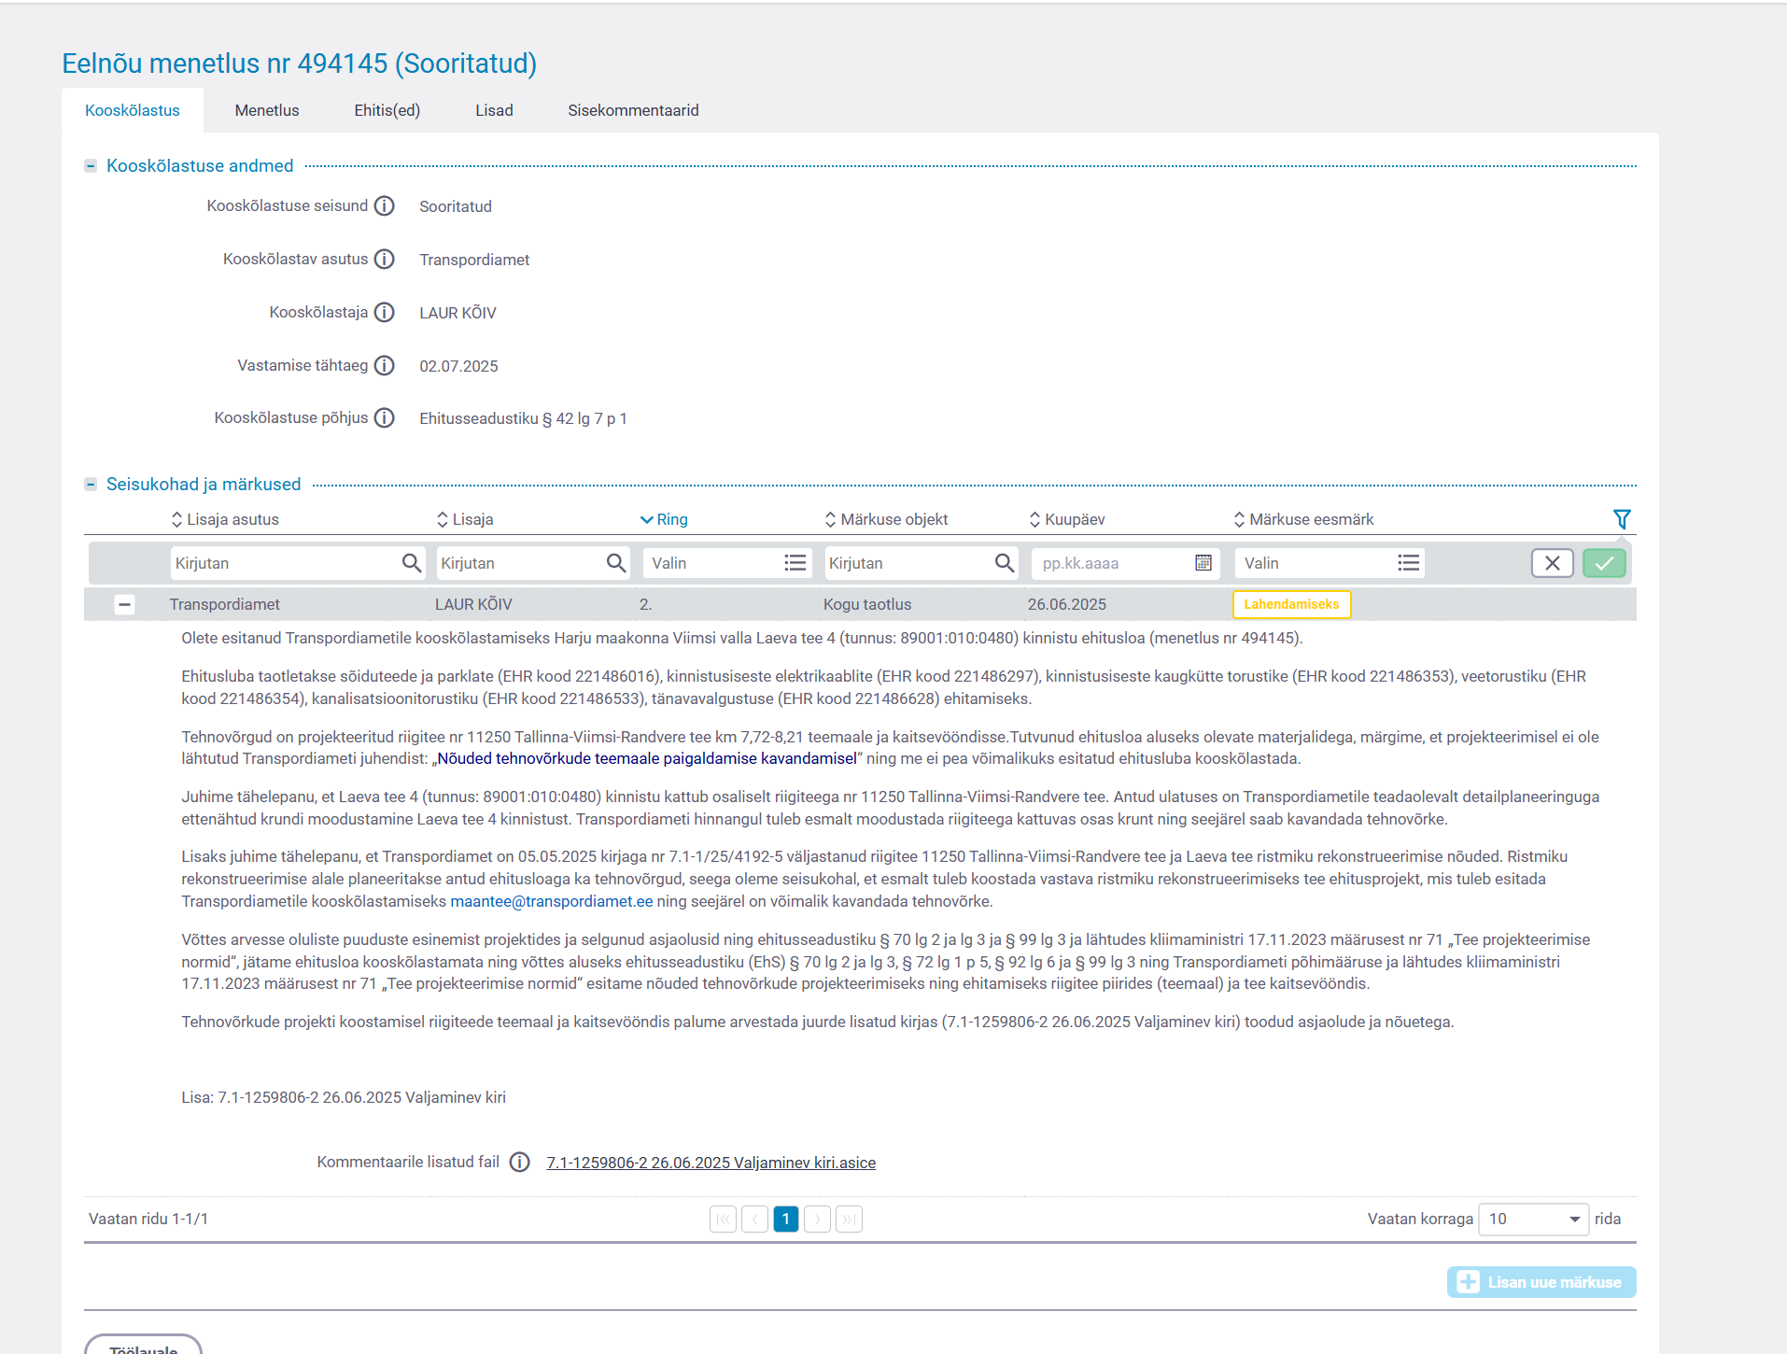Sort table by Lisaja column

click(x=465, y=519)
